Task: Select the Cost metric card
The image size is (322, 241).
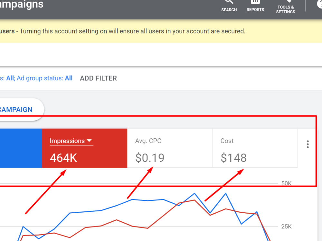Action: 255,148
